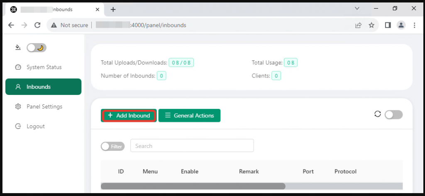This screenshot has width=425, height=196.
Task: Click the horizontal table scrollbar
Action: [193, 186]
